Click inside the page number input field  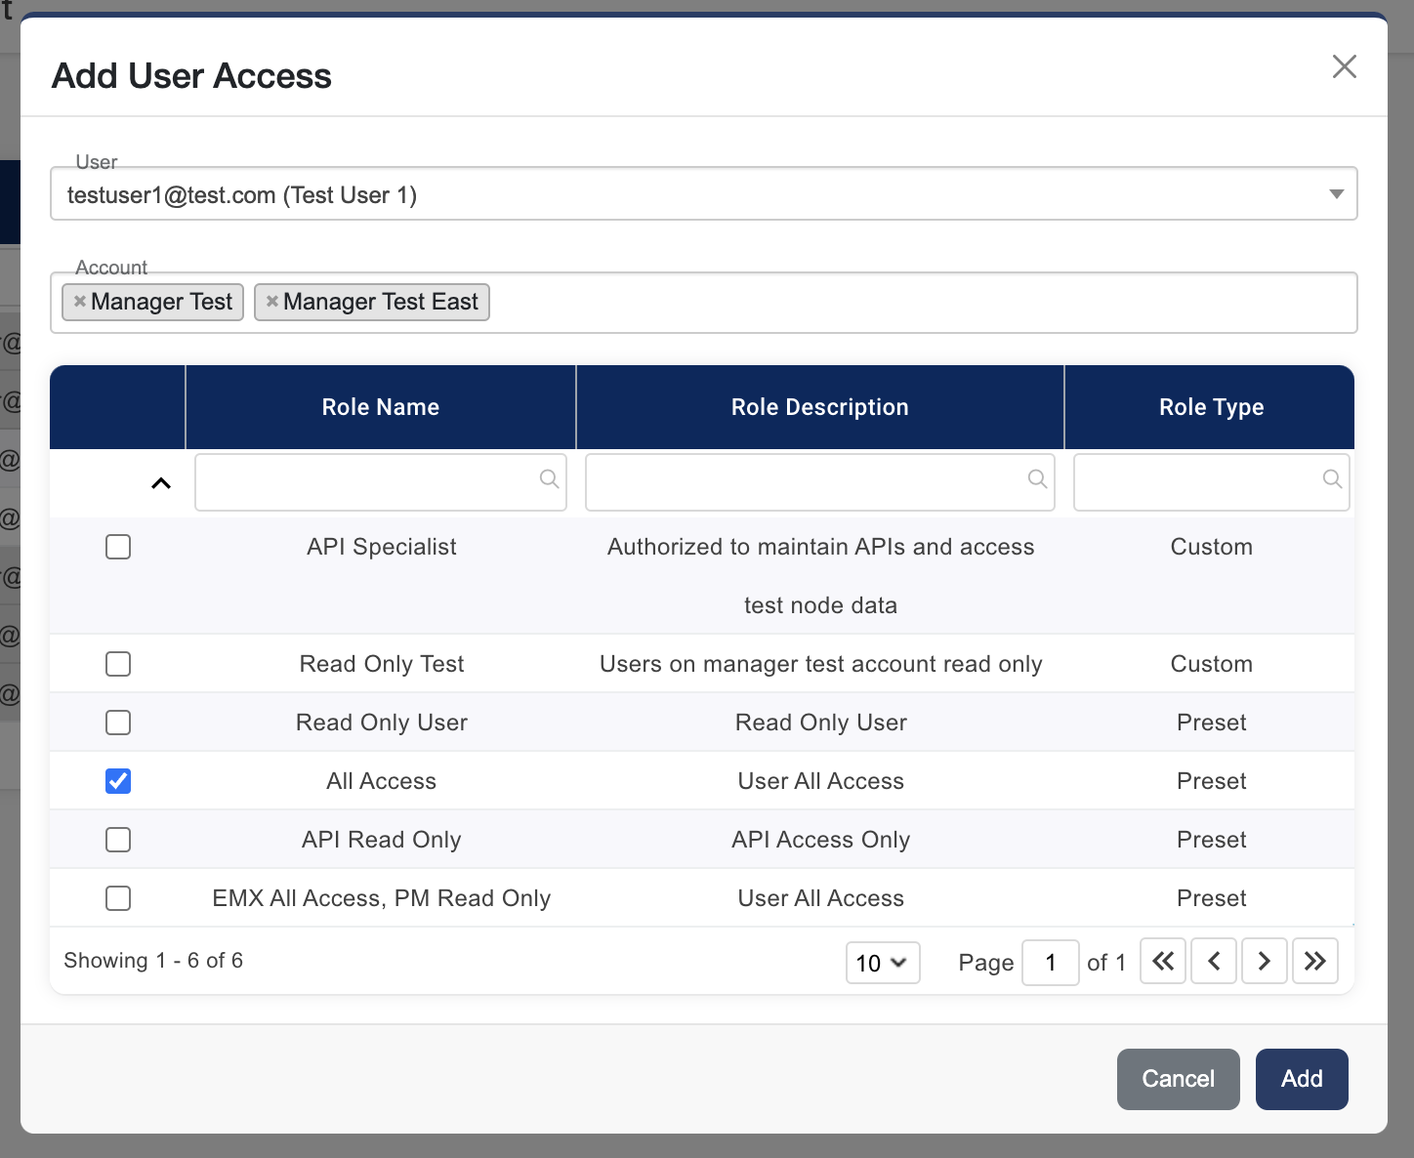pyautogui.click(x=1051, y=963)
